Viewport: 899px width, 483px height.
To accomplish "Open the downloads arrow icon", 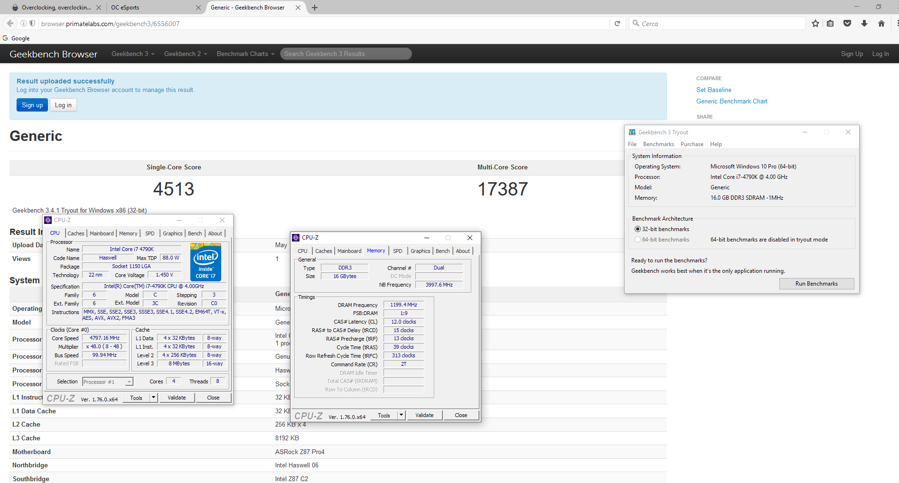I will tap(864, 23).
